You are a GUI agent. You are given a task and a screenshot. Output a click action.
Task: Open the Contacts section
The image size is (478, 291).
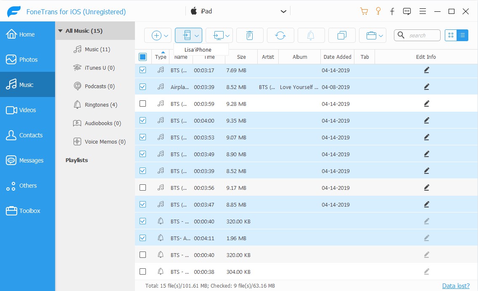click(27, 135)
